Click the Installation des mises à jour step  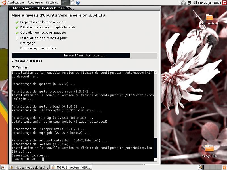click(43, 38)
